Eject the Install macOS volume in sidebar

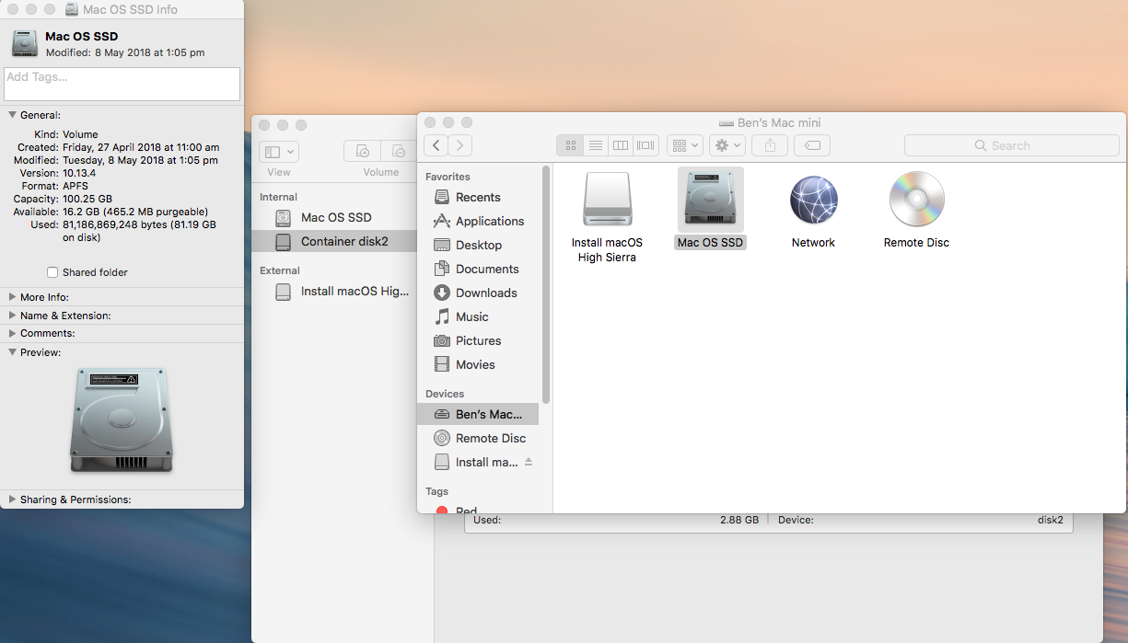coord(529,462)
